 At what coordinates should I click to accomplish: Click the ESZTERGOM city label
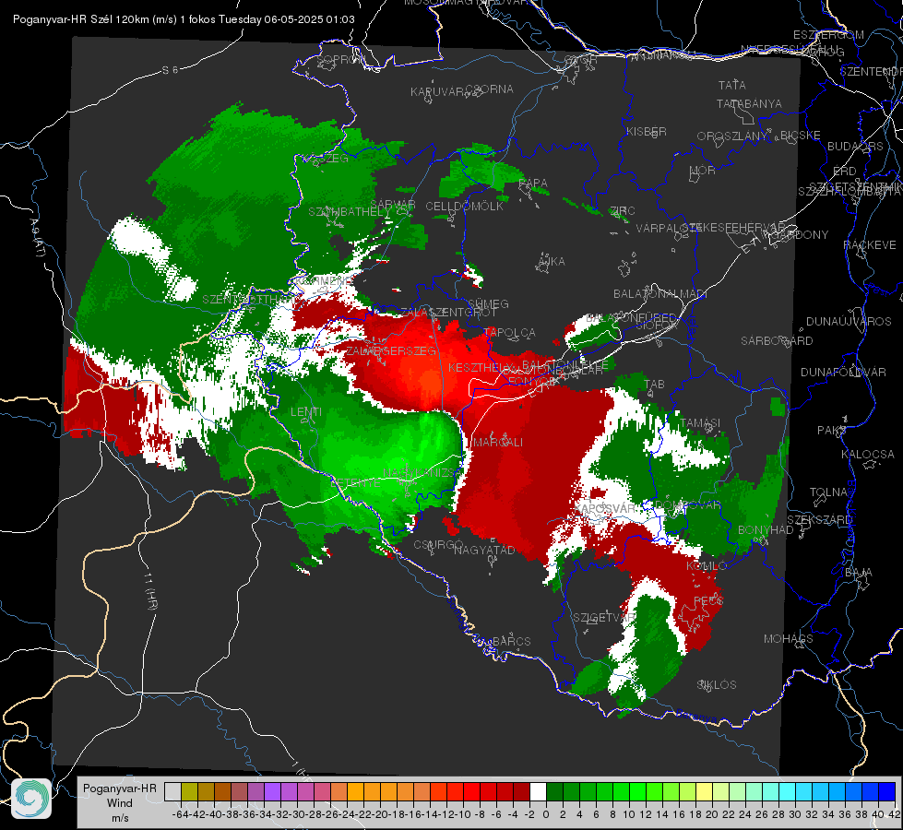click(x=828, y=35)
